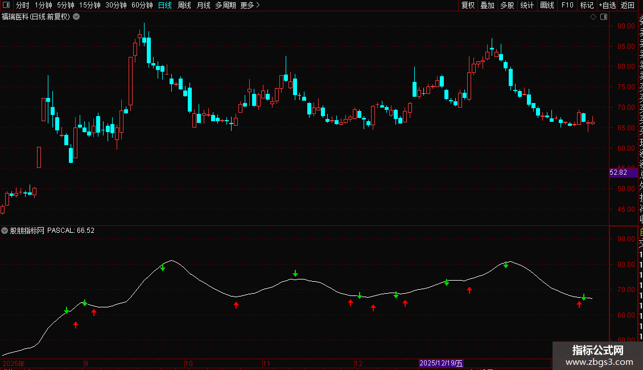643x370 pixels.
Task: Open dropdown beside 福瑞医科 title
Action: (x=76, y=17)
